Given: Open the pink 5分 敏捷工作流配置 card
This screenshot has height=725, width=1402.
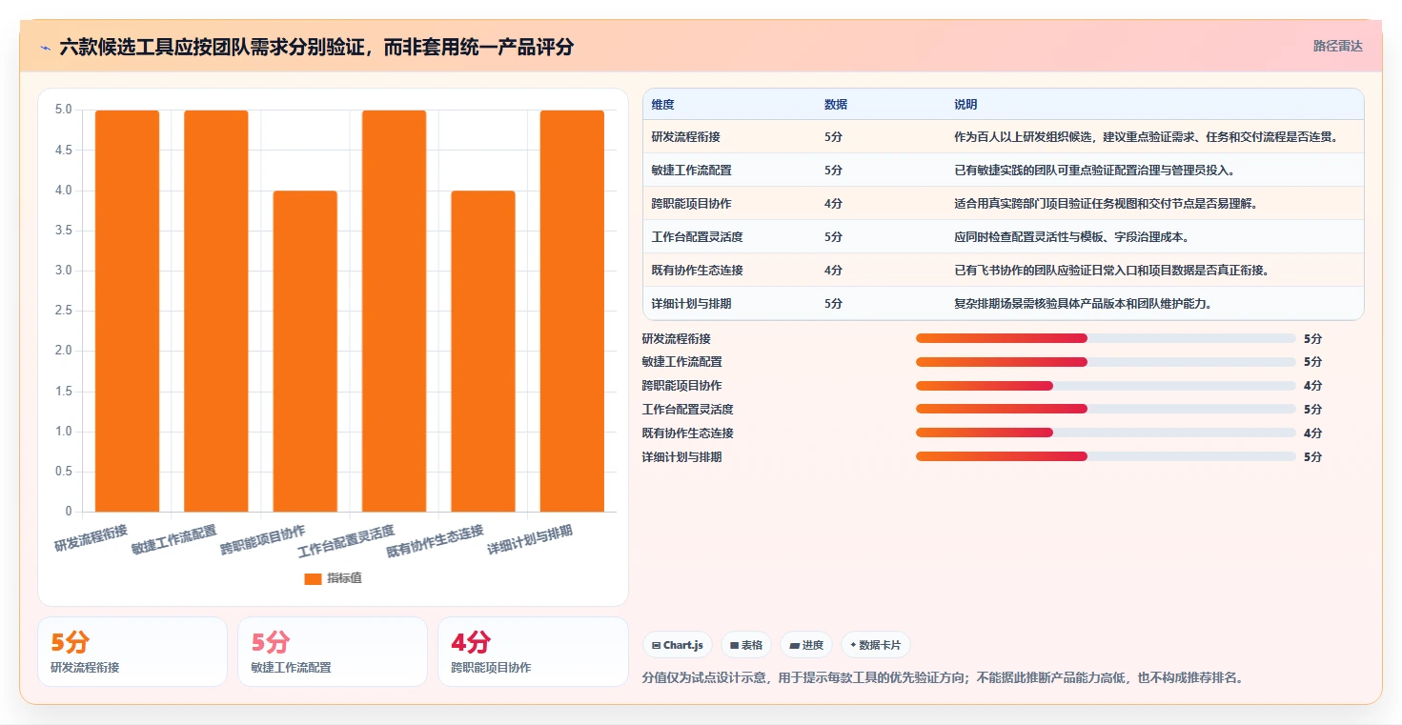Looking at the screenshot, I should (x=333, y=652).
